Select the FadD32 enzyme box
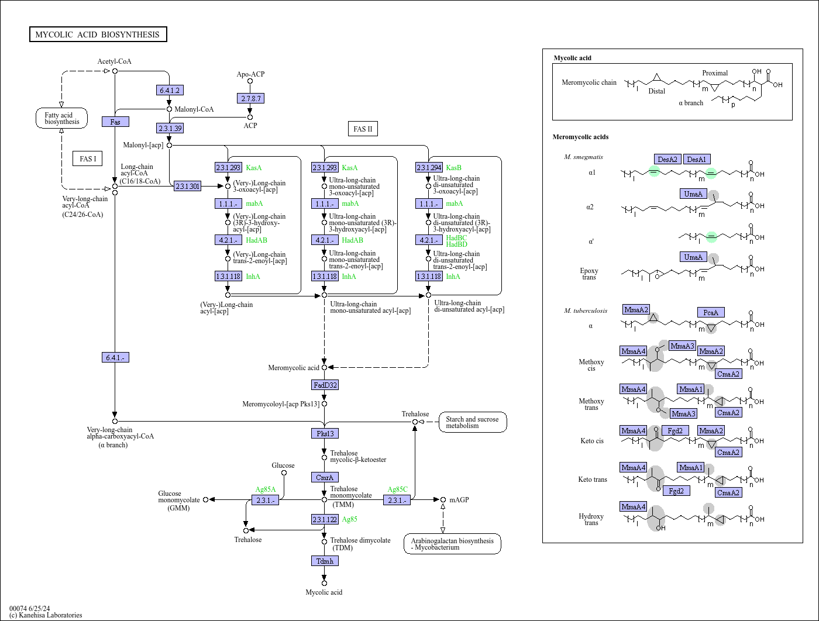819x621 pixels. [324, 385]
